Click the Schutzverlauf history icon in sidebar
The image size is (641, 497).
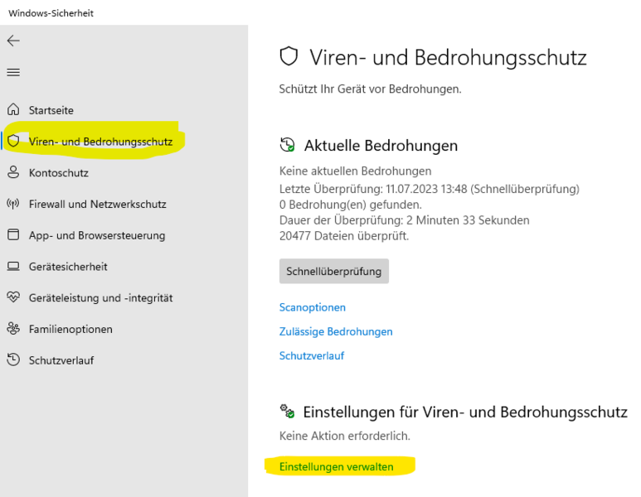click(13, 360)
